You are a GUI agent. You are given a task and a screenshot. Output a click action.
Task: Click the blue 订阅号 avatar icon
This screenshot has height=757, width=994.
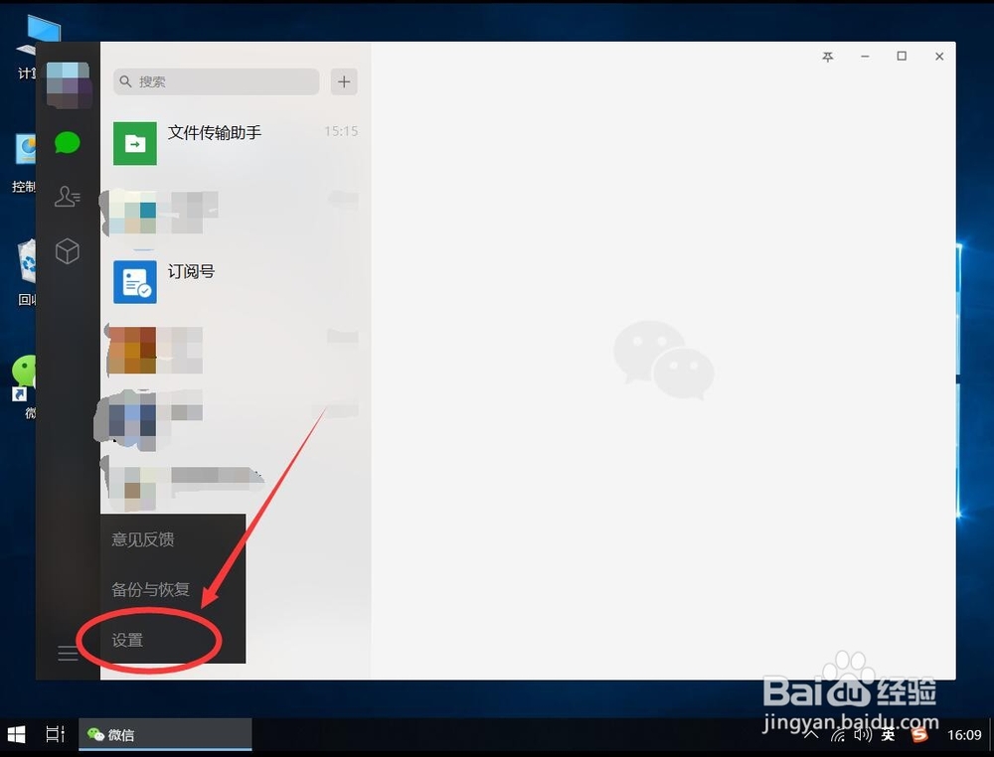(135, 282)
